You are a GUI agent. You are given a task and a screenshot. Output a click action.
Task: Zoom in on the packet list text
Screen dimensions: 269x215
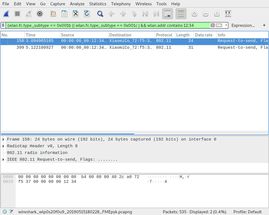(x=194, y=13)
